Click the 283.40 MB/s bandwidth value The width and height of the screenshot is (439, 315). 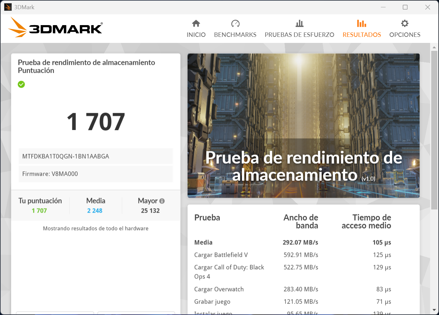(x=301, y=289)
